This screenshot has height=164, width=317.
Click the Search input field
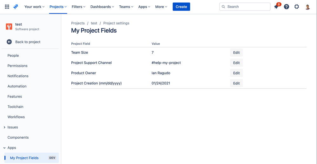[245, 7]
